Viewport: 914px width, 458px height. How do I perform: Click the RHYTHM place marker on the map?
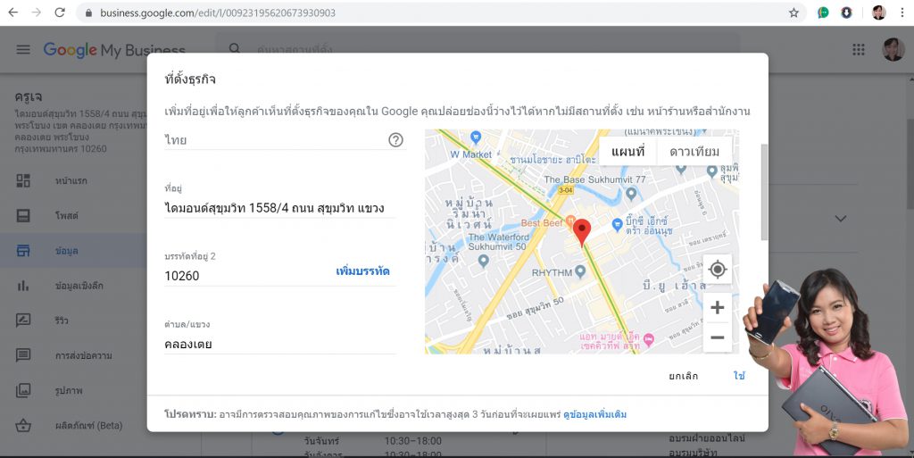tap(580, 271)
